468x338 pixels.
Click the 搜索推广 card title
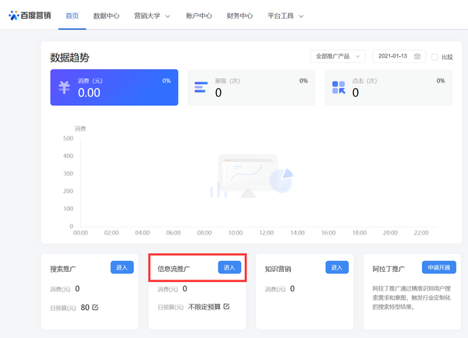63,269
